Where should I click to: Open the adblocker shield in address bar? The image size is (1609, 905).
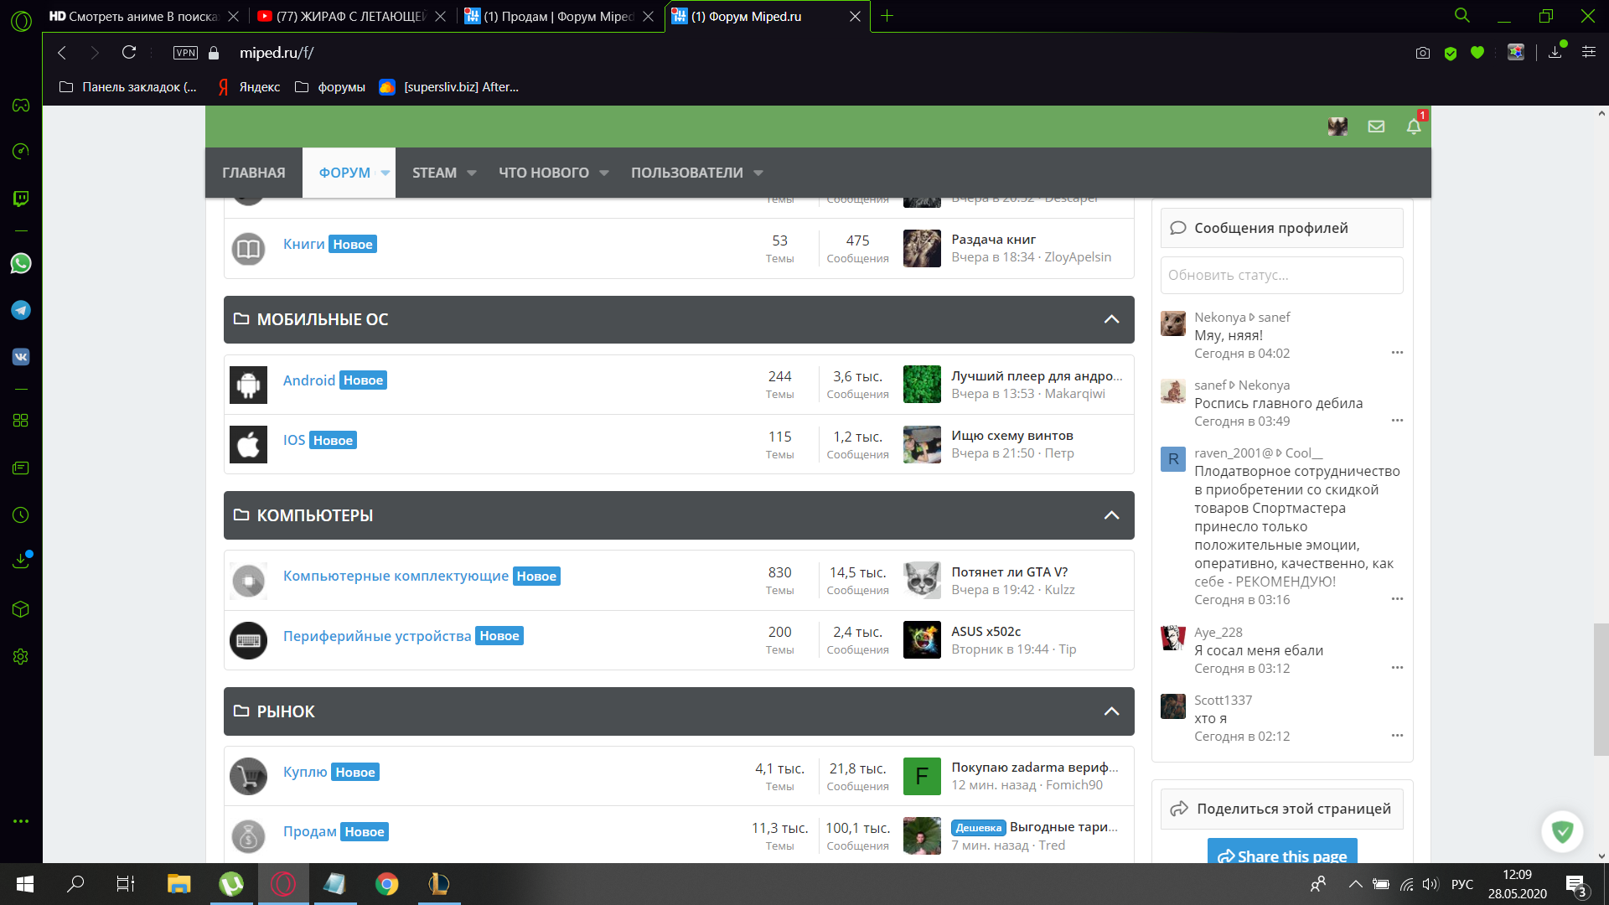coord(1451,53)
